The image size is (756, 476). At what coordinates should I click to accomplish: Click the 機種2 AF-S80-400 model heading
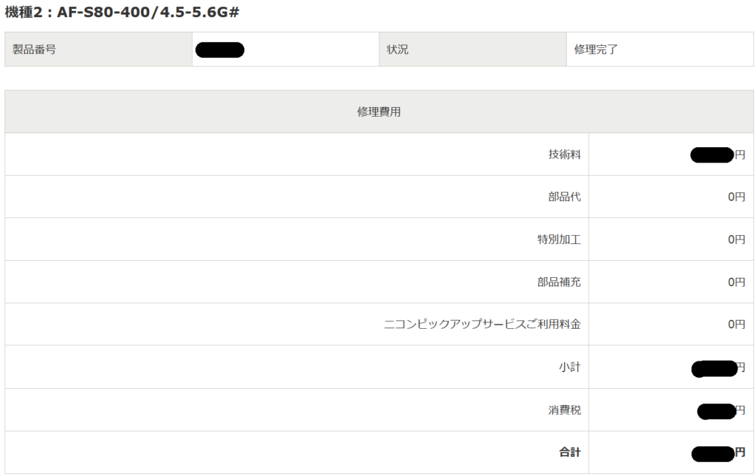click(x=122, y=13)
